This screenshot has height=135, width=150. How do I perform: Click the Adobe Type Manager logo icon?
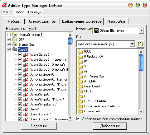tap(4, 5)
